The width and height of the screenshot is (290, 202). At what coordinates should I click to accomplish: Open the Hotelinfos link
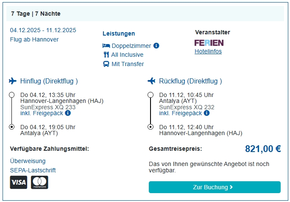tap(208, 51)
